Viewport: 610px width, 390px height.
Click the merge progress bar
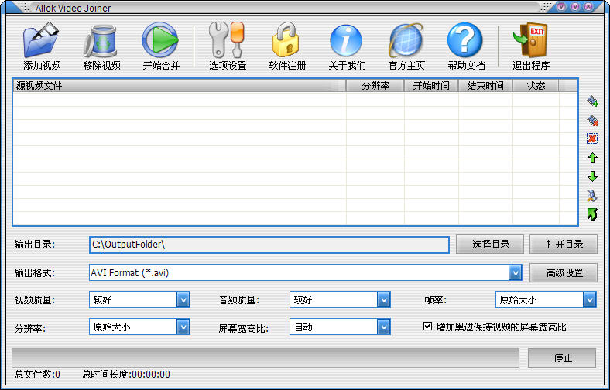[266, 357]
